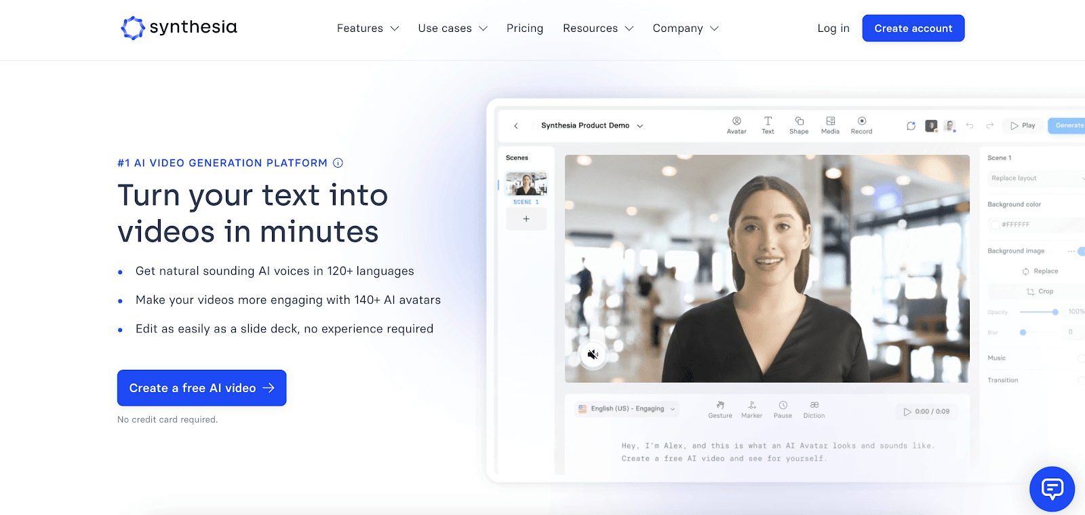The width and height of the screenshot is (1085, 515).
Task: Click the #FFFFFF background color swatch
Action: (995, 225)
